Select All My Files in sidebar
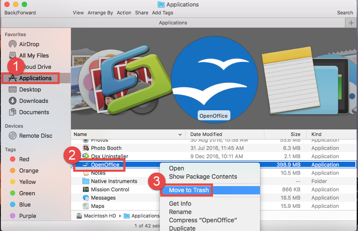Screen dimensions: 358x231 click(x=29, y=55)
